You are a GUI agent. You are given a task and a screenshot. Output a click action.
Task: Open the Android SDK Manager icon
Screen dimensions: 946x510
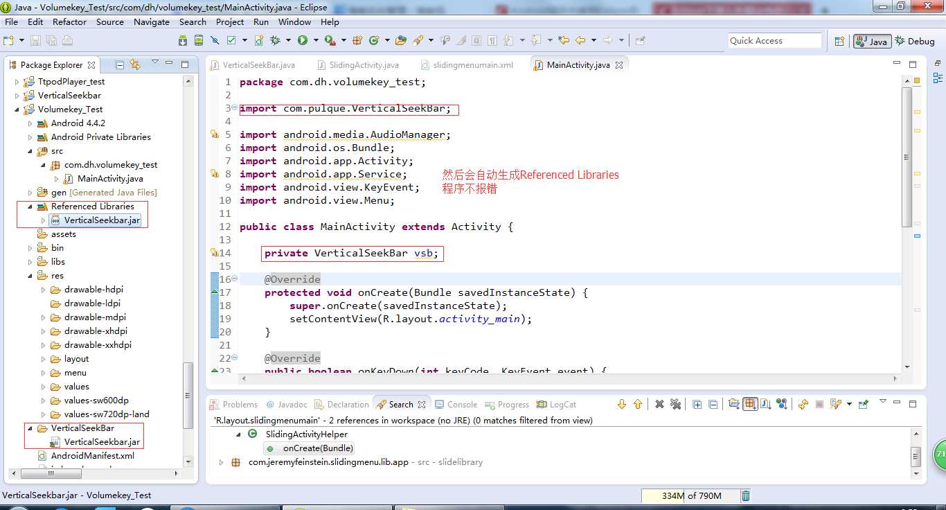[x=183, y=40]
